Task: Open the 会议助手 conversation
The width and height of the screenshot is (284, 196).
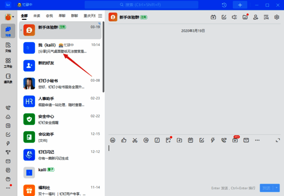Action: [60, 137]
